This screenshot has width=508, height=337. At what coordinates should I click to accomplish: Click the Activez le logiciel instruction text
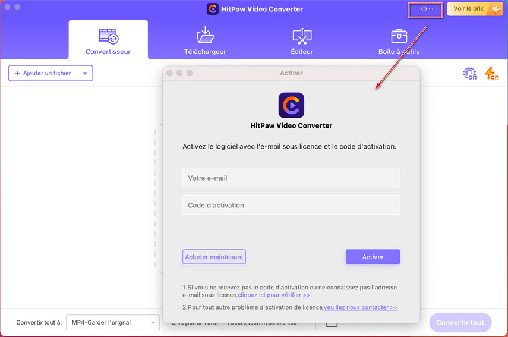[x=289, y=146]
